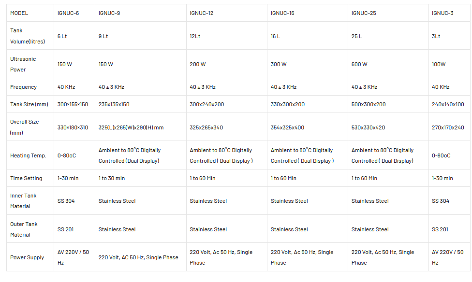Screen dimensions: 472x282
Task: Click the IGNUC-25 model header
Action: coord(364,13)
